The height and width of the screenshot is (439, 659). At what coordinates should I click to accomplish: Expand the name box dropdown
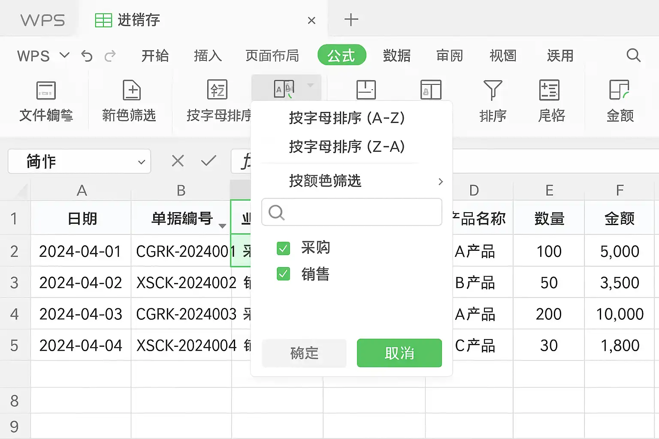pos(141,162)
